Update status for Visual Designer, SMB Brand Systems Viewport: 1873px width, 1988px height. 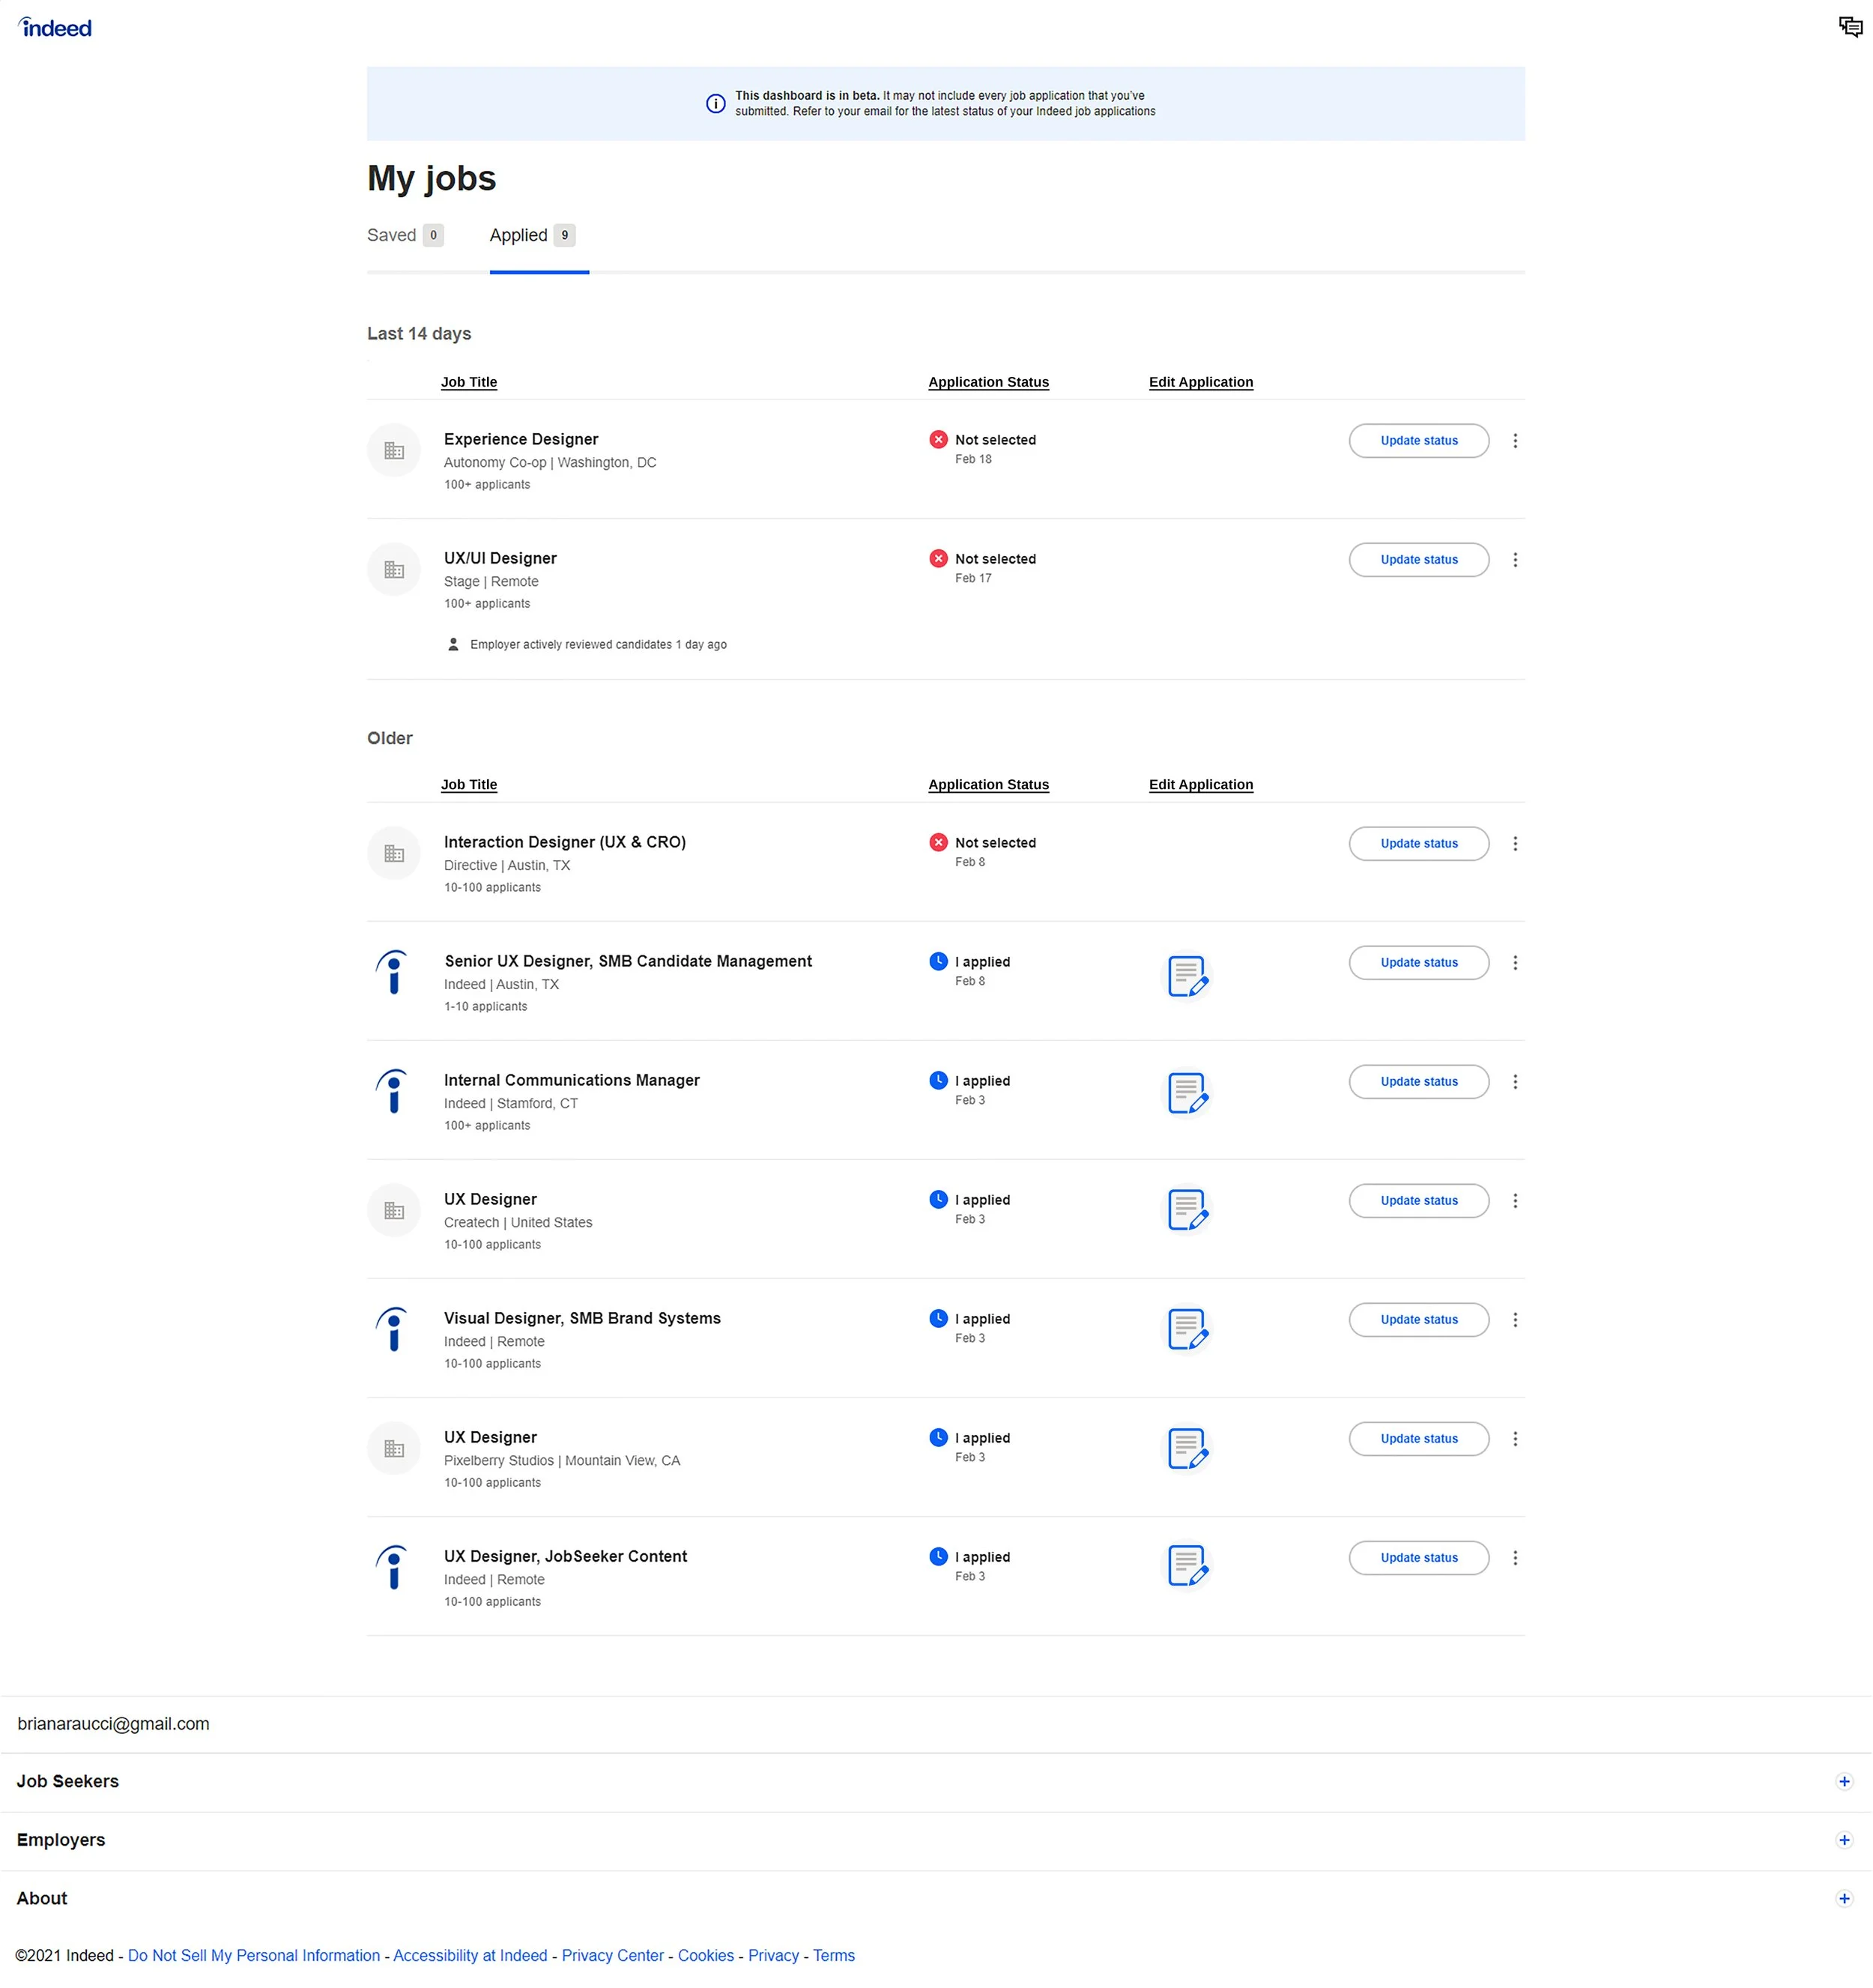click(1419, 1320)
